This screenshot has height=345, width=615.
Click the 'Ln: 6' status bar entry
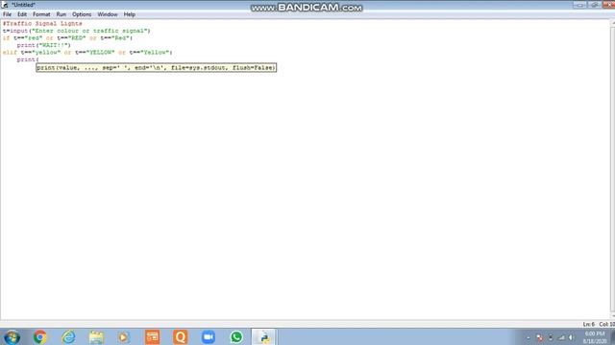click(588, 324)
